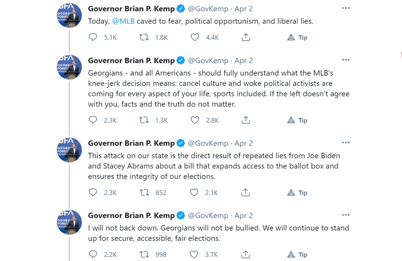Viewport: 402px width, 261px height.
Task: Retweet the tweet with 1.3K retweets
Action: click(144, 120)
